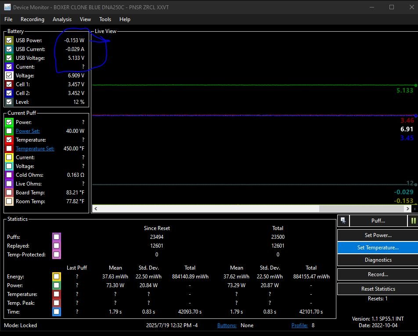Toggle the Time statistics checkbox
The image size is (418, 336).
point(56,312)
